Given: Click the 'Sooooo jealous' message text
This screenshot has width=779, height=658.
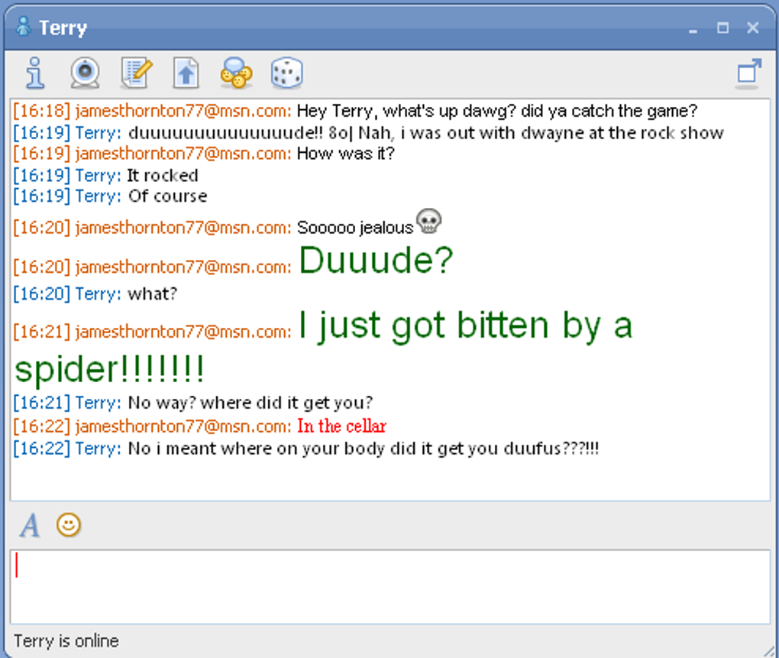Looking at the screenshot, I should (x=355, y=227).
